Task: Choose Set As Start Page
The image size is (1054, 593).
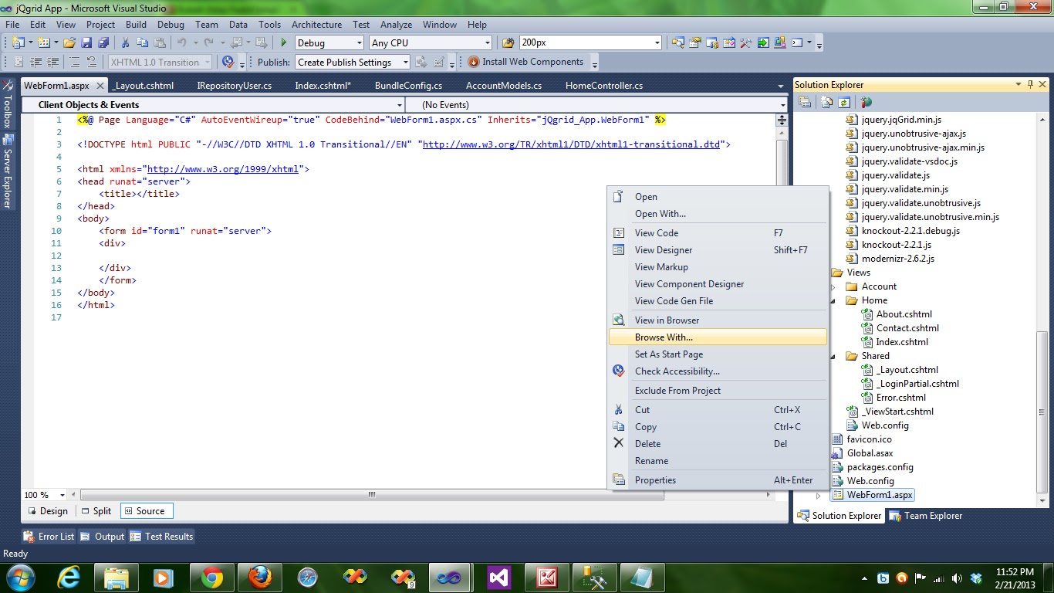Action: pyautogui.click(x=718, y=354)
